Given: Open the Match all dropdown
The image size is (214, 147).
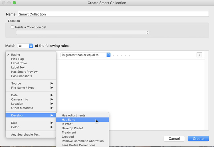Looking at the screenshot, I should [x=25, y=46].
